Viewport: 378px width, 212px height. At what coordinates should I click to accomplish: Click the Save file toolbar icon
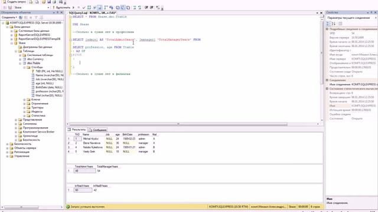(x=49, y=2)
